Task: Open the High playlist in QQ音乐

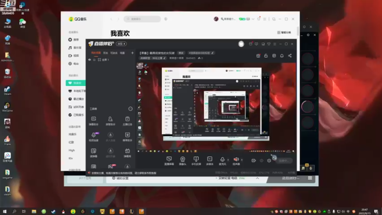Action: 72,150
